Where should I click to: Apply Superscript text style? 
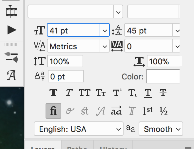coord(117,92)
